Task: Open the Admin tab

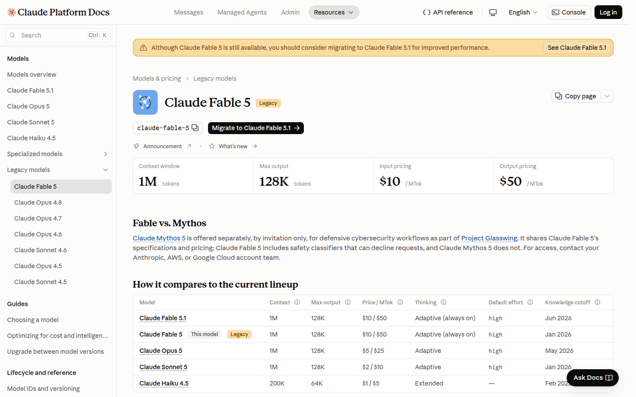Action: tap(290, 12)
